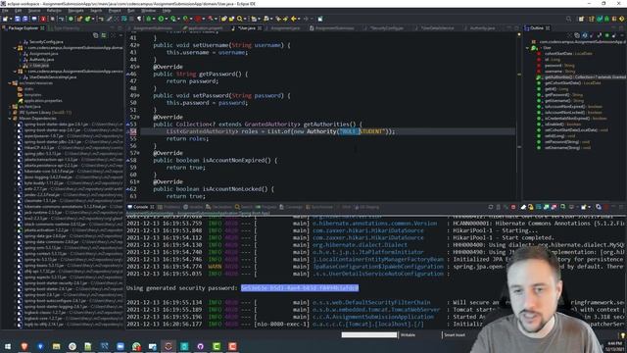
Task: Click the toolbar Search magnifier icon
Action: tap(239, 19)
